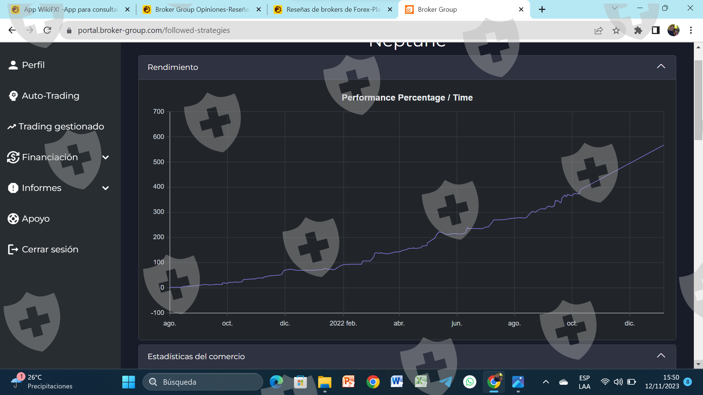Bookmark page with the star icon
703x395 pixels.
click(616, 30)
